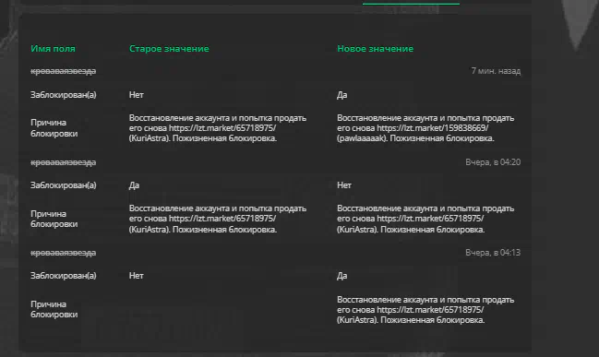This screenshot has height=357, width=599.
Task: Open the lzt.market/65718975 link in the 04:13 entry
Action: pyautogui.click(x=430, y=310)
